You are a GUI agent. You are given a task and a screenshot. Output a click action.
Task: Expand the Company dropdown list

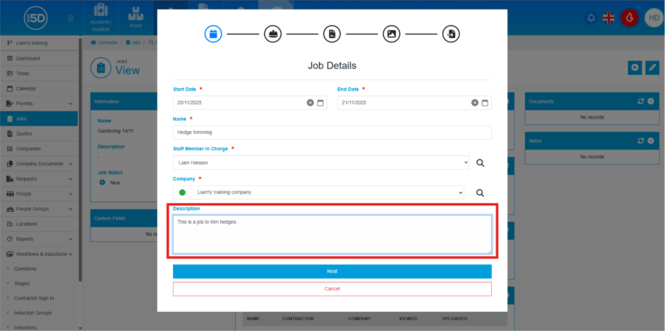[320, 192]
